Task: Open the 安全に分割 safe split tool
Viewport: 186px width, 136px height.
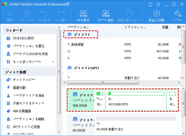Action: point(156,16)
